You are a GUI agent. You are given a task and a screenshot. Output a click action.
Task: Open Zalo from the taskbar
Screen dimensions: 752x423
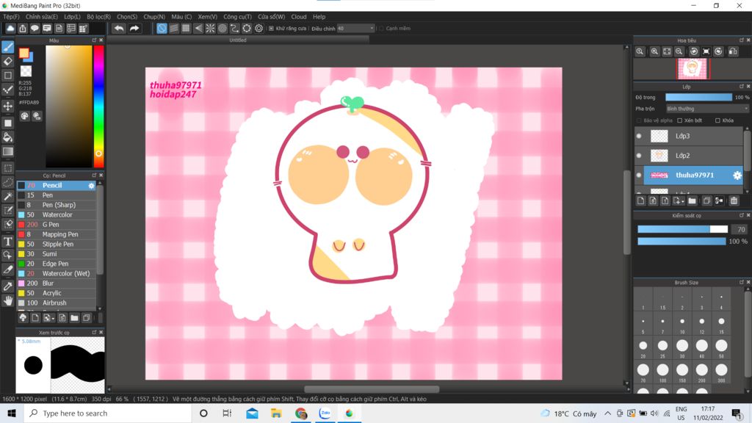pyautogui.click(x=325, y=413)
